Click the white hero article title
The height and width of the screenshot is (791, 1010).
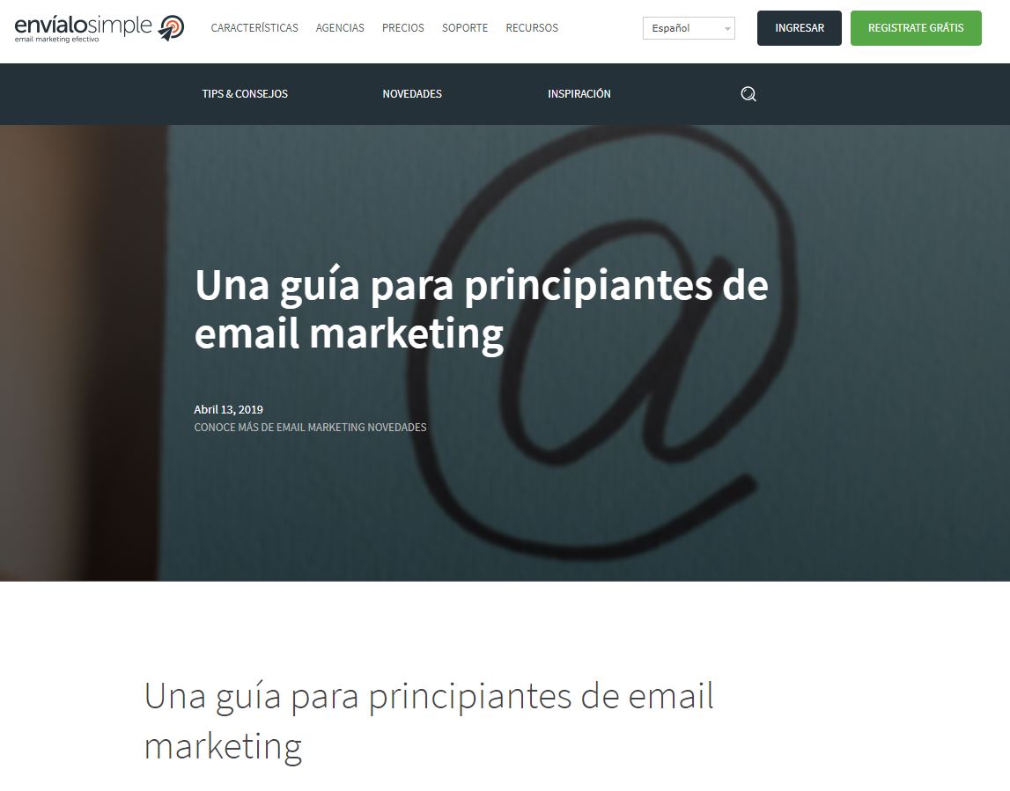[481, 309]
